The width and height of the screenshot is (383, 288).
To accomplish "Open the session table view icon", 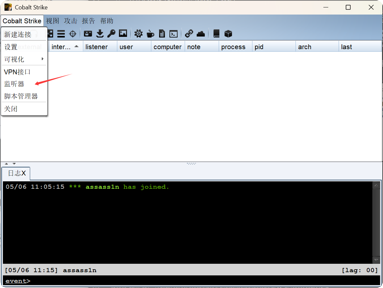I will click(61, 34).
